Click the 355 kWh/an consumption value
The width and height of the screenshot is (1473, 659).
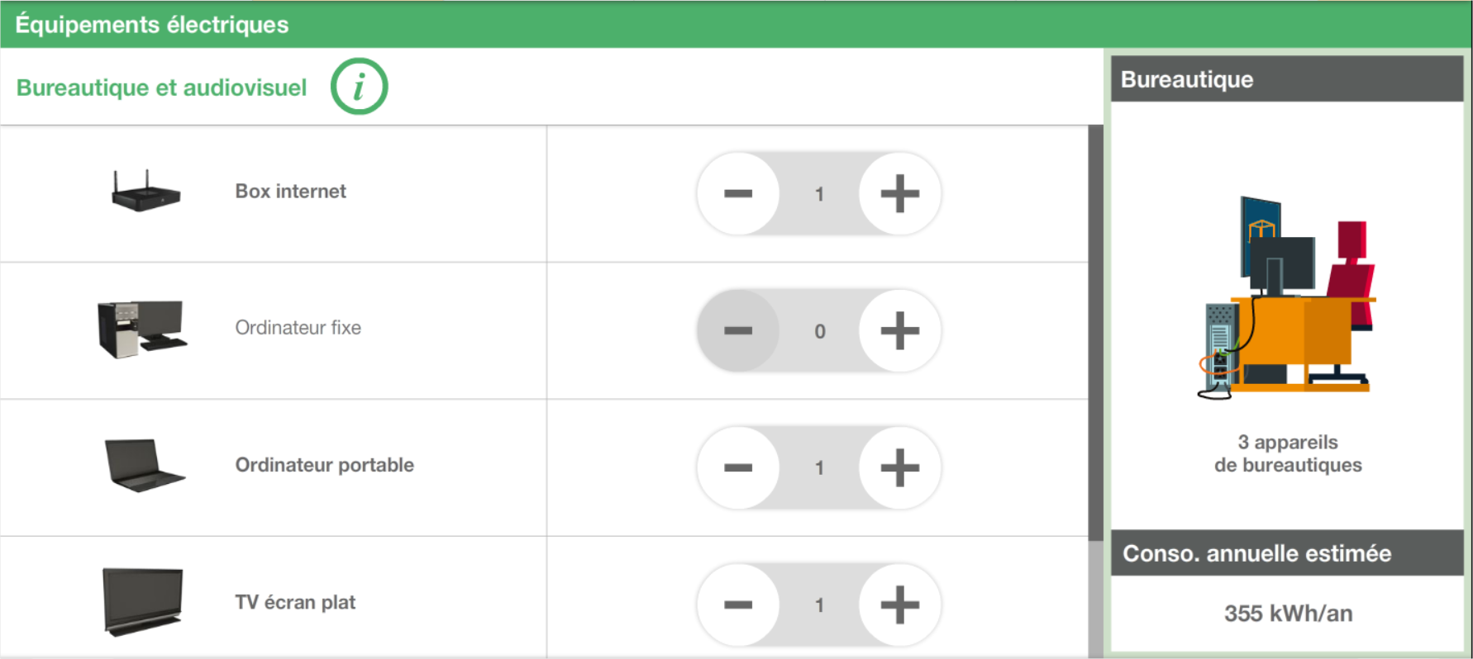[x=1288, y=614]
